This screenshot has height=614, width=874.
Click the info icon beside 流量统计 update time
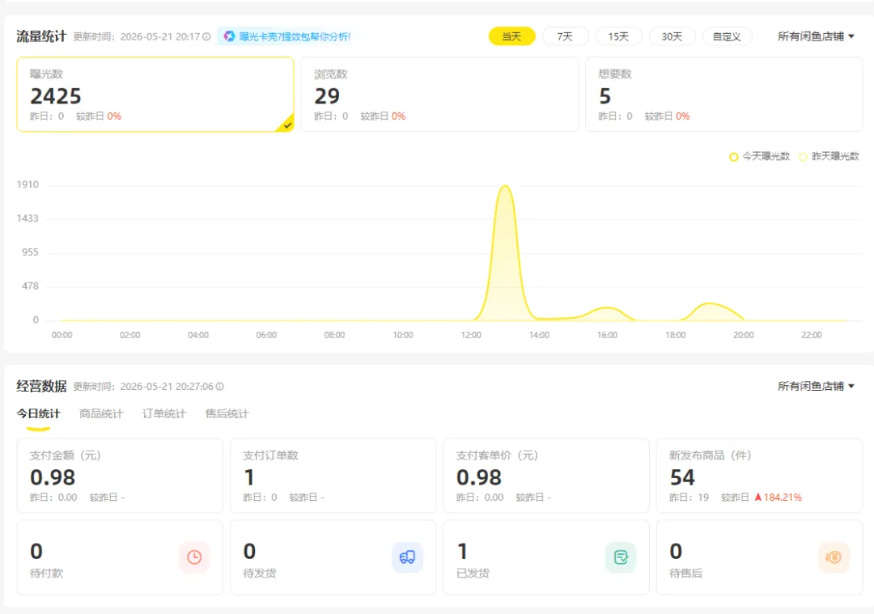pyautogui.click(x=207, y=36)
